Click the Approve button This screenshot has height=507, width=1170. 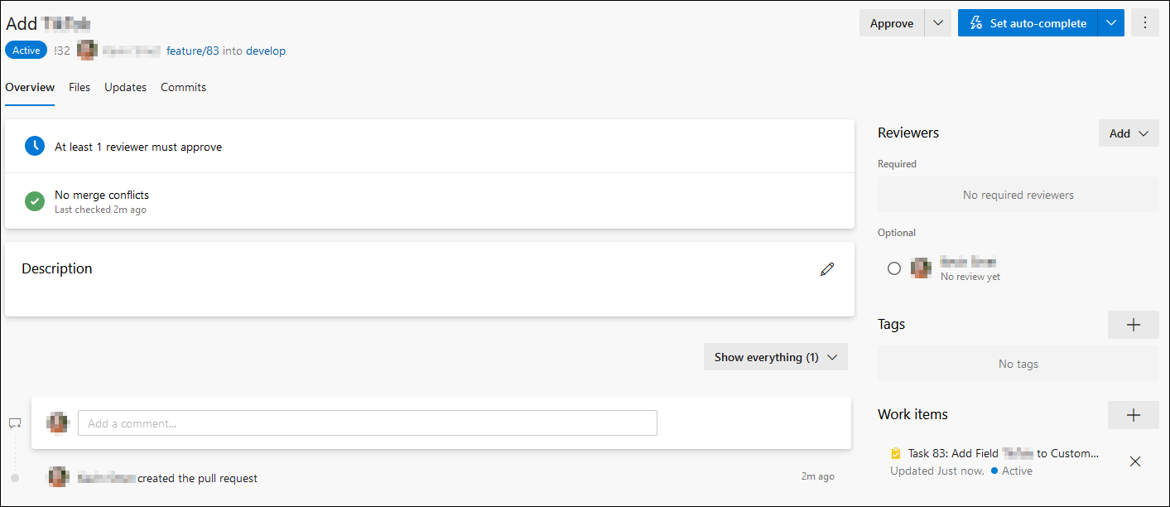click(x=891, y=23)
